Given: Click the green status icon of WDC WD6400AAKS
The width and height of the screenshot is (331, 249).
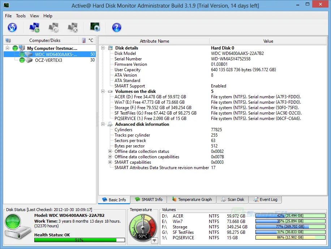Looking at the screenshot, I should click(x=22, y=54).
